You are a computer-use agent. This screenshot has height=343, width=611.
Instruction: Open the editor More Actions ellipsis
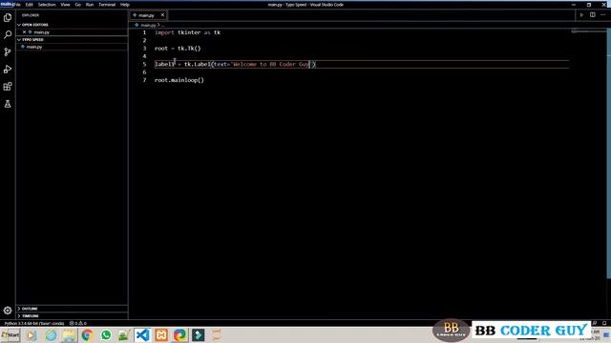pyautogui.click(x=602, y=15)
